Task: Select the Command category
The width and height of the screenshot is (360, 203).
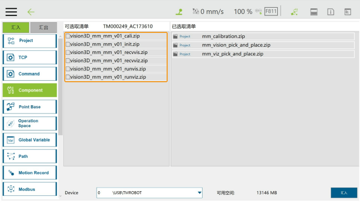Action: click(30, 74)
